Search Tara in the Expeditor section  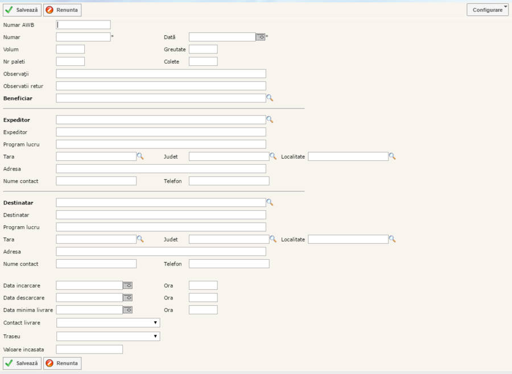(140, 156)
